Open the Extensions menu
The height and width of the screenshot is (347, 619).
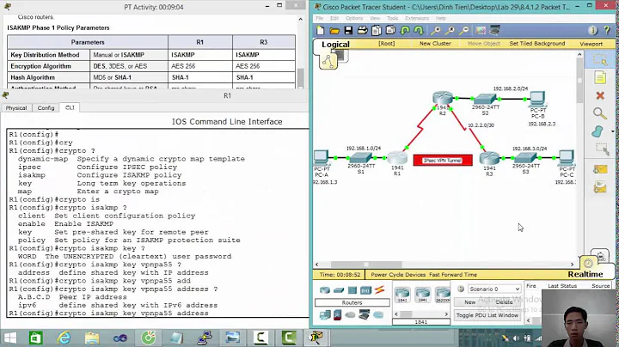417,18
